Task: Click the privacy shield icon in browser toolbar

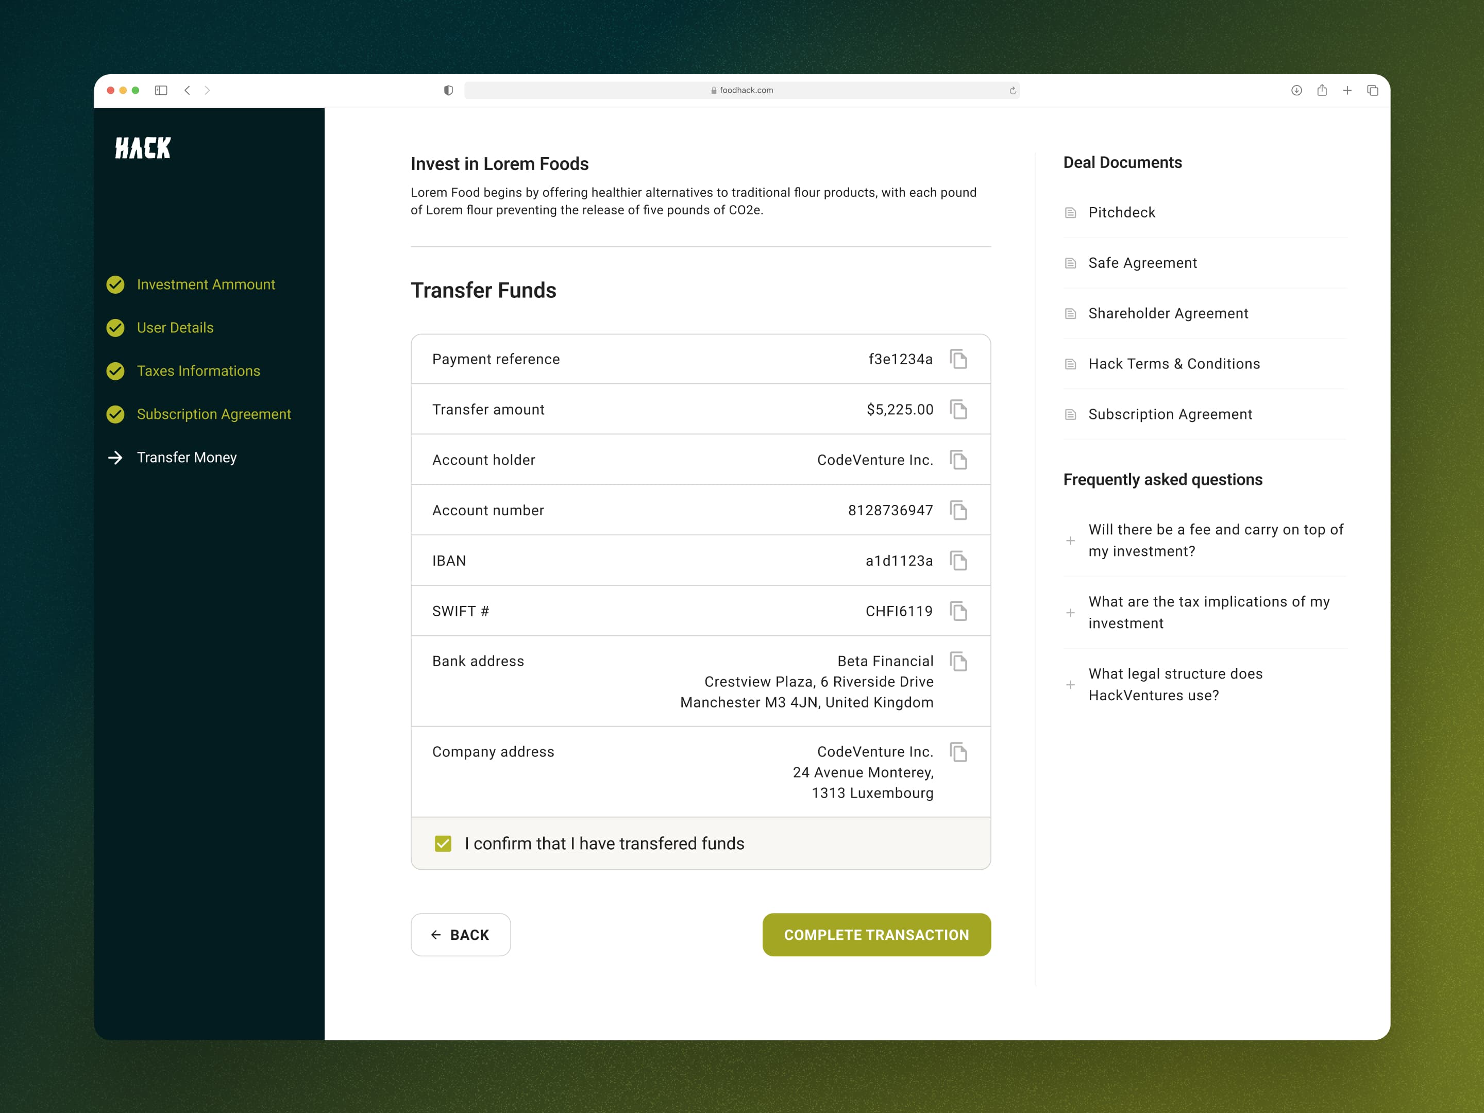Action: [448, 90]
